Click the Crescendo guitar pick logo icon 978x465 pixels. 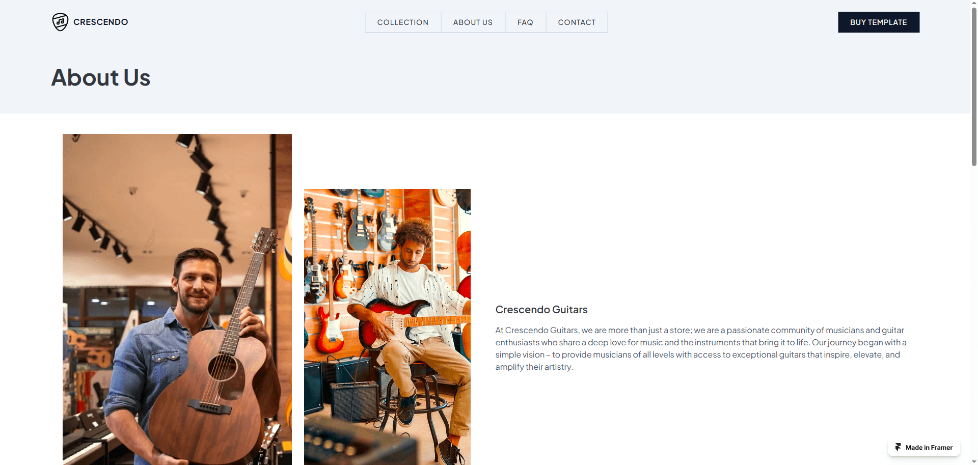60,22
